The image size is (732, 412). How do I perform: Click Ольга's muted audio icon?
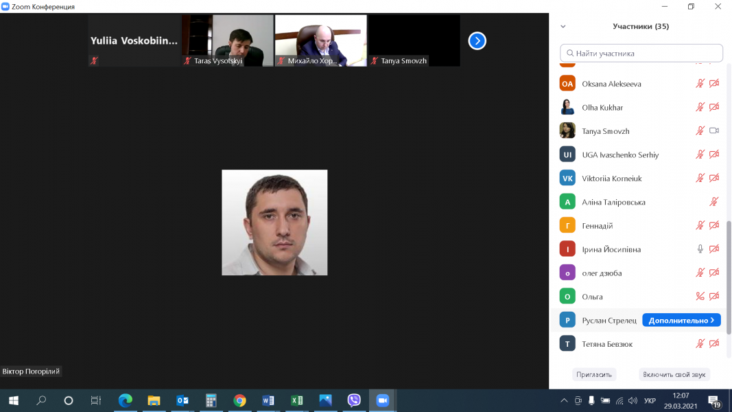[700, 297]
